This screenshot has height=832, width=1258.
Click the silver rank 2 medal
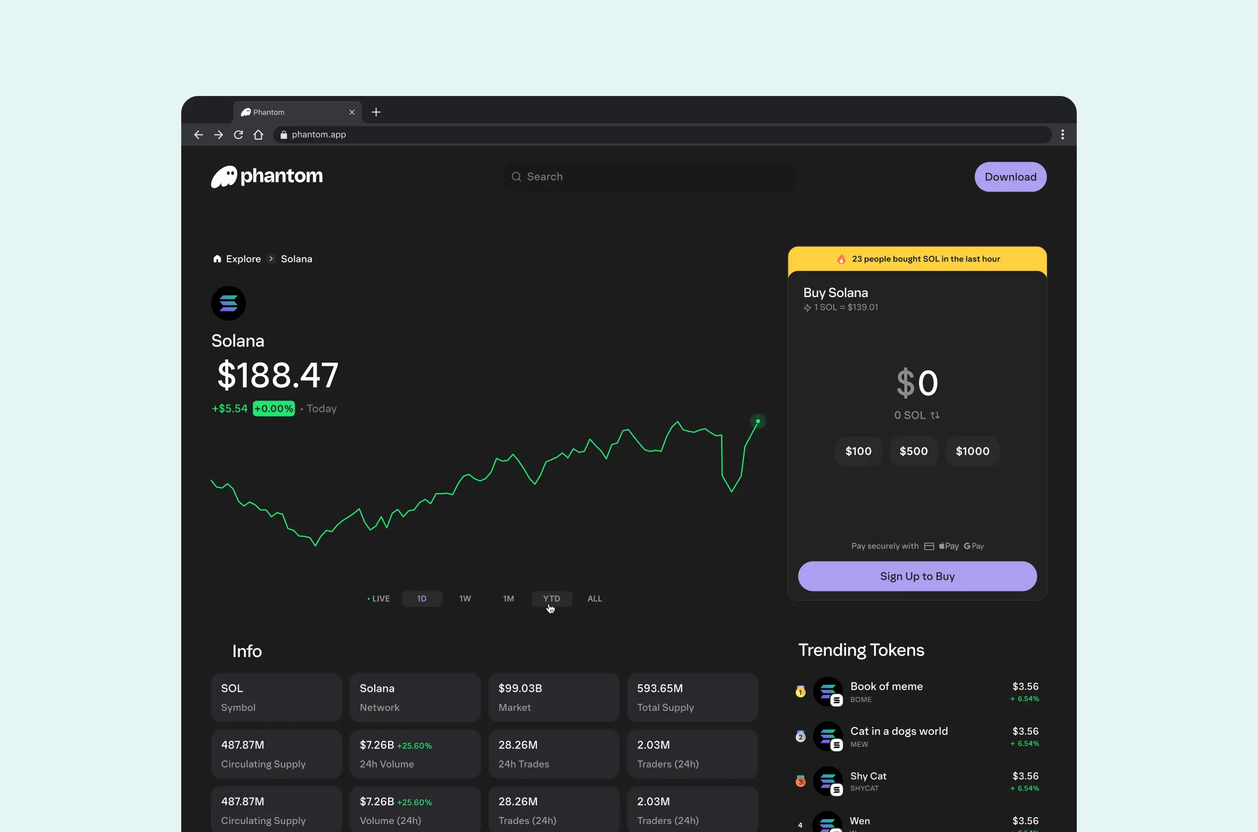(801, 737)
